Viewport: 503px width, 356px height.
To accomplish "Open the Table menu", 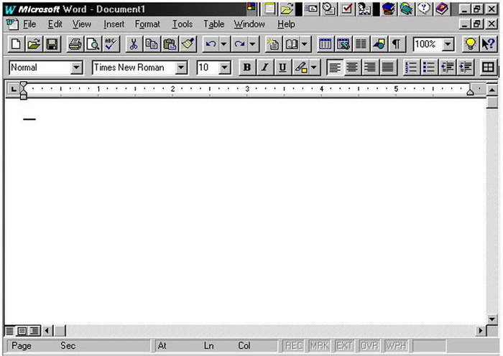I will (x=213, y=24).
